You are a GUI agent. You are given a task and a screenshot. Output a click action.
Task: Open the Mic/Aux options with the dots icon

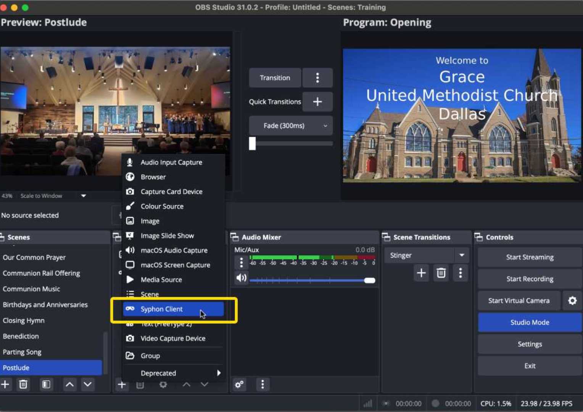coord(241,262)
